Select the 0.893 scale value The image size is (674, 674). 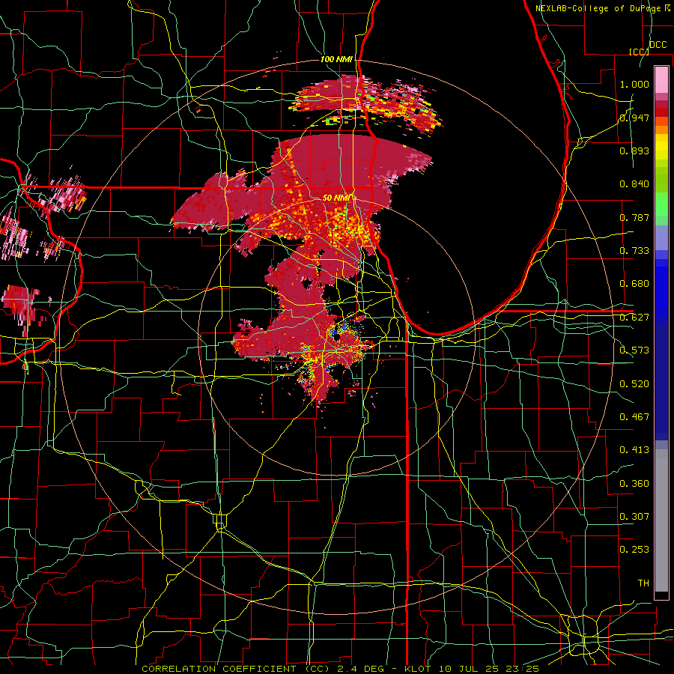click(x=634, y=151)
